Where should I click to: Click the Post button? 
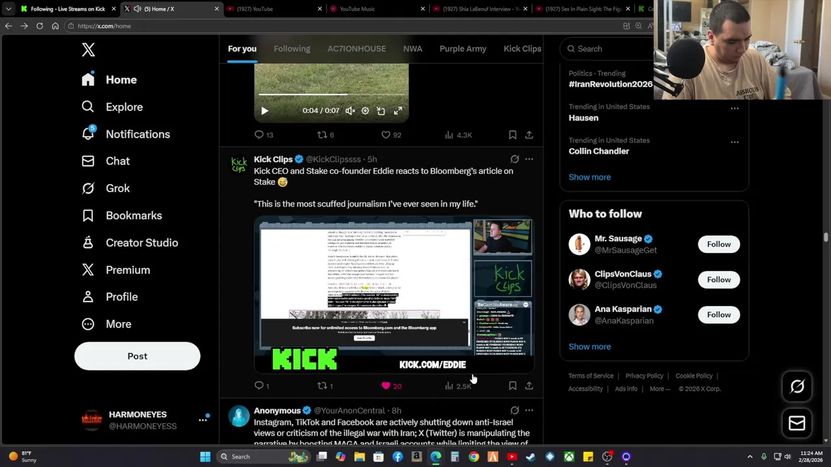pyautogui.click(x=137, y=356)
